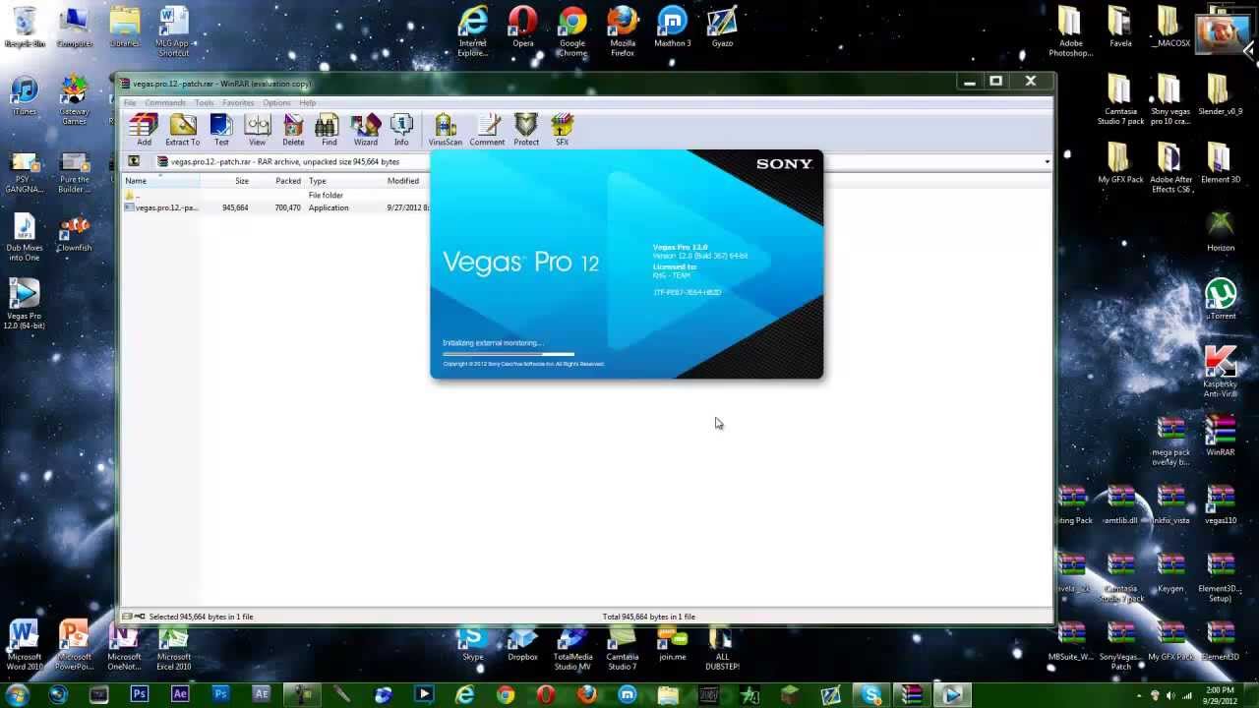
Task: Show hidden tray icons arrow
Action: point(1140,695)
